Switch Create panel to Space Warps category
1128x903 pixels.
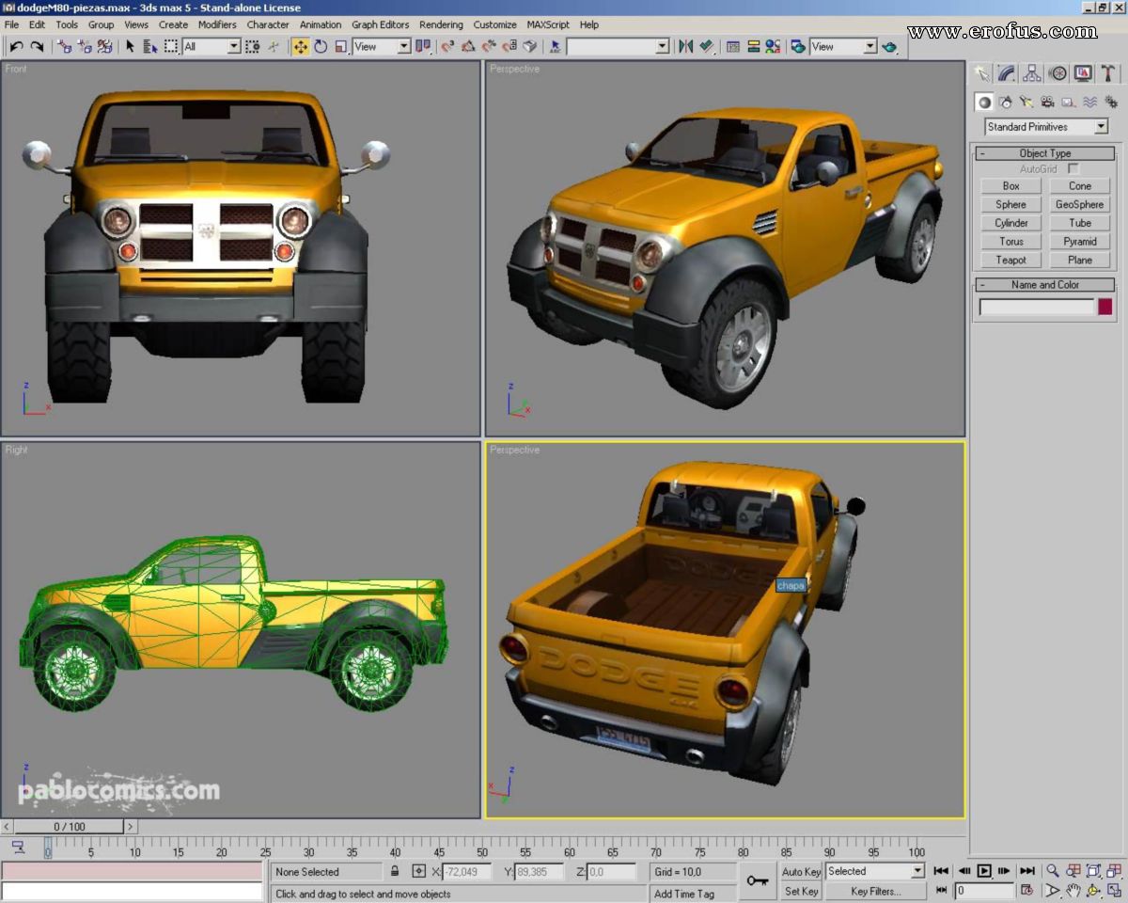(1089, 102)
